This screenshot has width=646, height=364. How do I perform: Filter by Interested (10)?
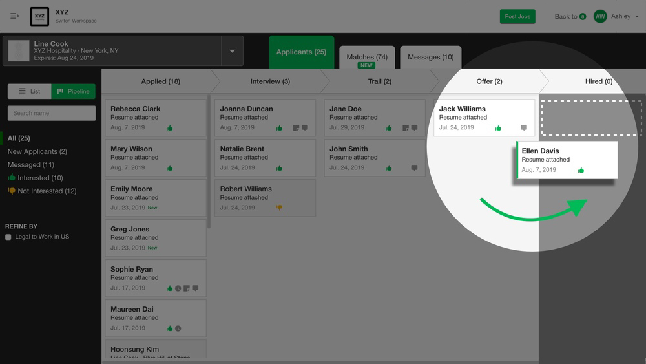[x=36, y=178]
